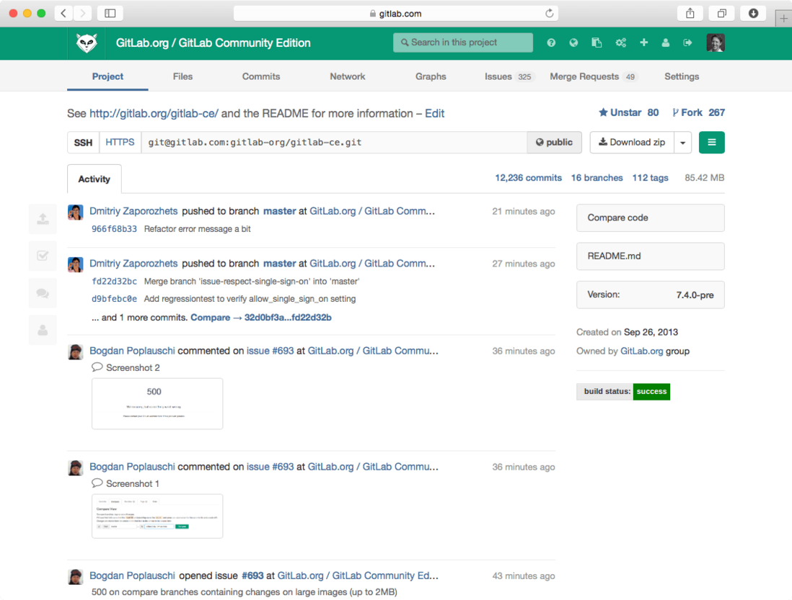The height and width of the screenshot is (600, 792).
Task: Unstar the project
Action: point(628,112)
